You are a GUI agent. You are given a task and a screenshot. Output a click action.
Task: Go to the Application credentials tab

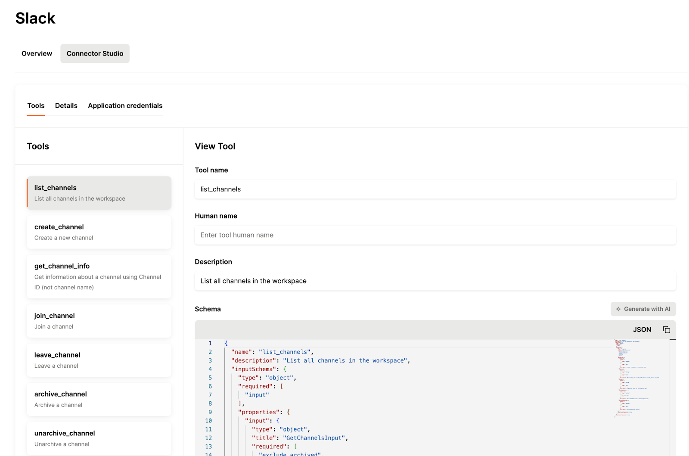pyautogui.click(x=125, y=105)
